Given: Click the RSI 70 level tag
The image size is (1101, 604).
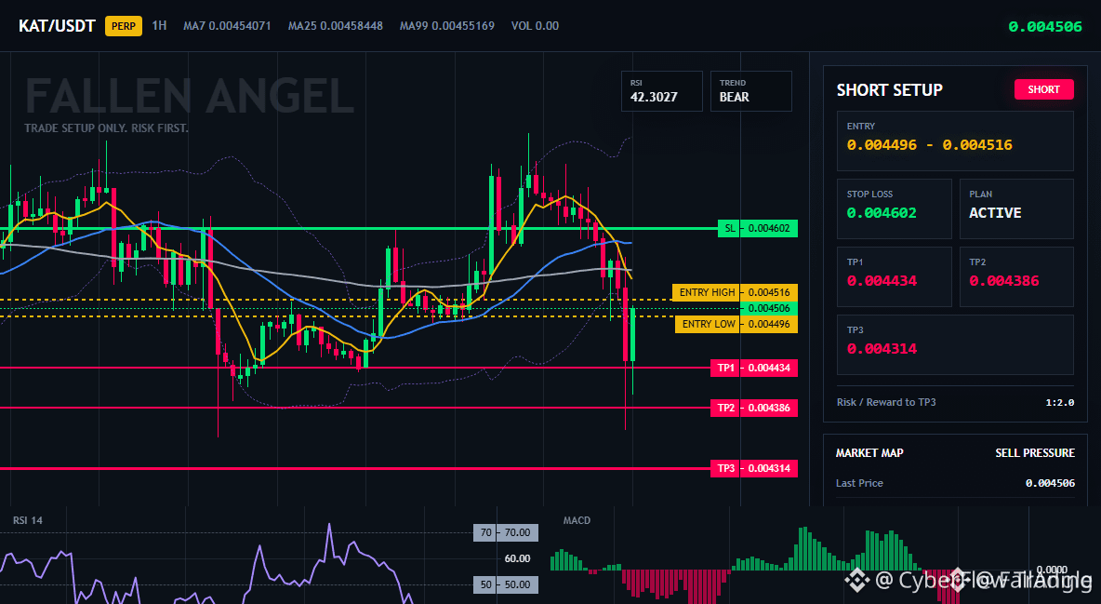Looking at the screenshot, I should coord(506,533).
